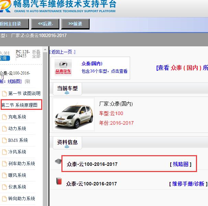Click 众泰-云100-2016-2017 text in 维修手册 row
The width and height of the screenshot is (208, 206).
[92, 184]
